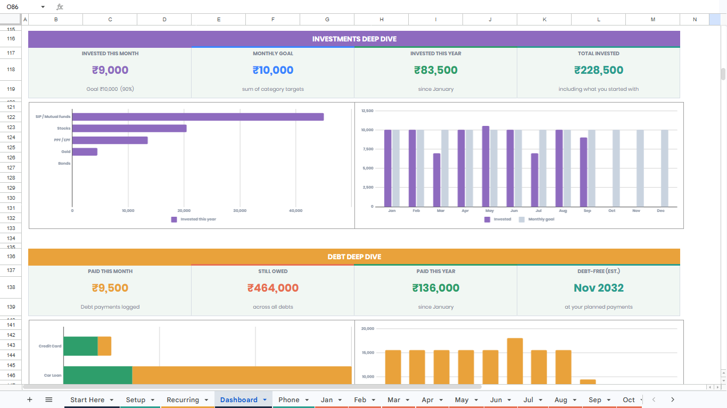Image resolution: width=727 pixels, height=408 pixels.
Task: Click the ₹9,500 paid this month value
Action: click(110, 288)
